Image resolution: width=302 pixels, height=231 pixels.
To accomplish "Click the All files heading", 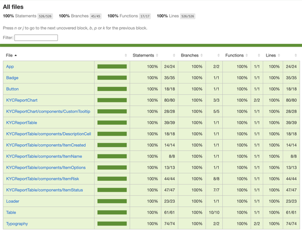I will 13,7.
